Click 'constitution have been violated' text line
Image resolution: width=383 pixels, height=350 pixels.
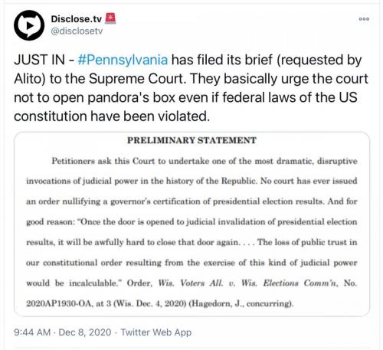pos(112,116)
